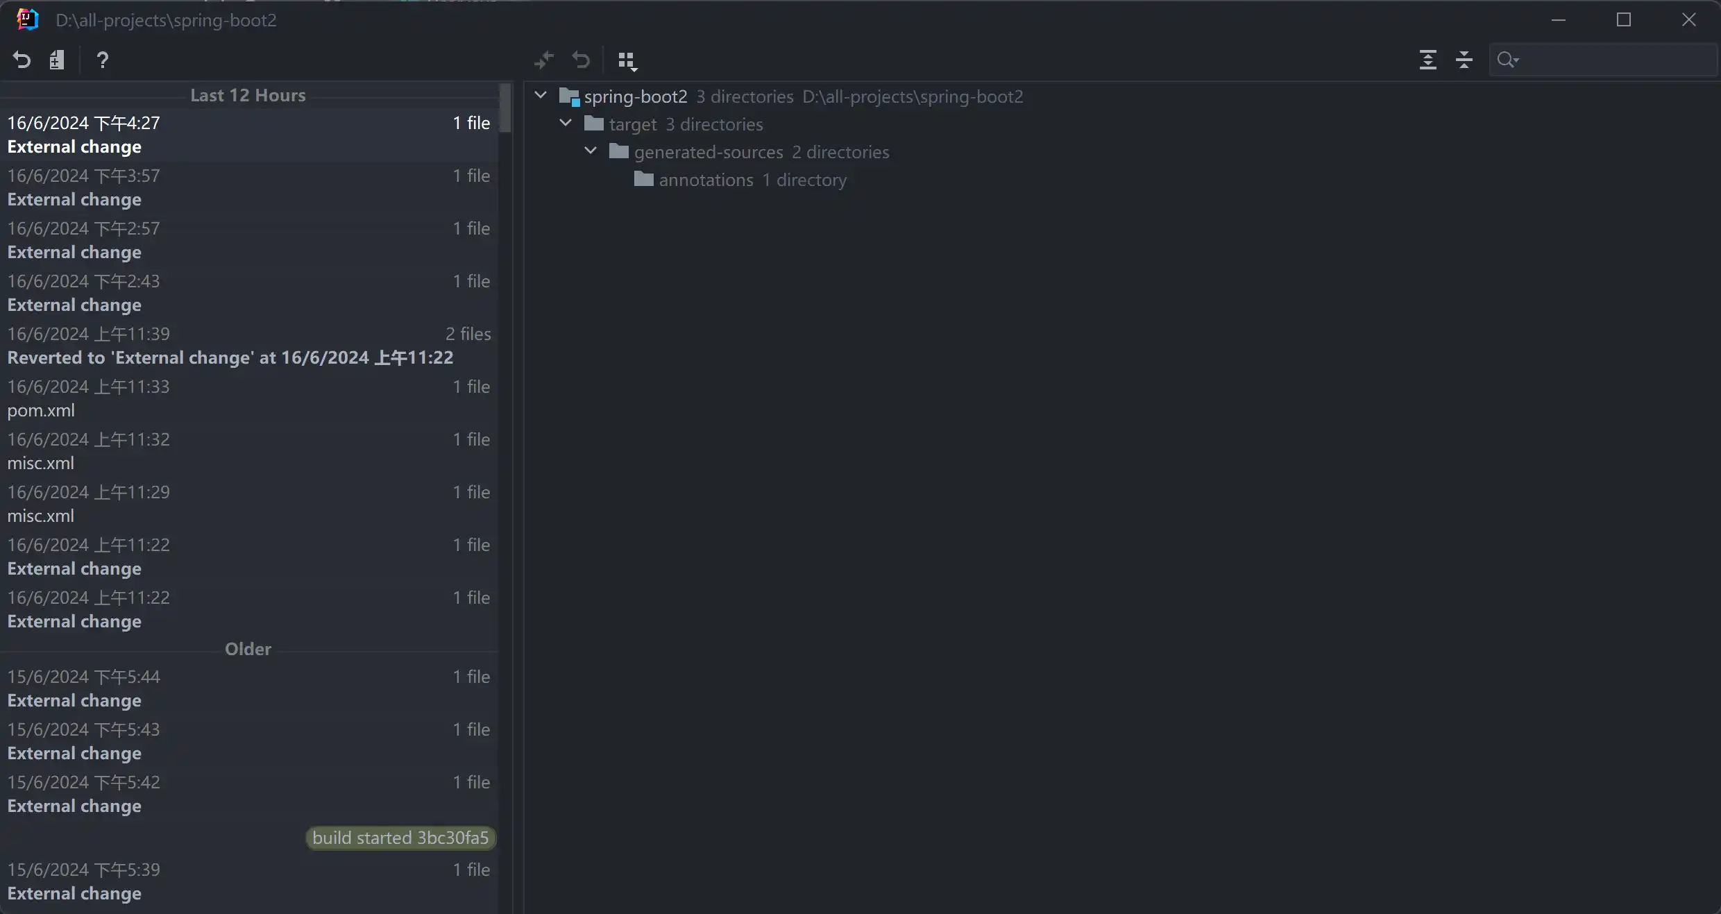Screen dimensions: 1721x914
Task: Maximize the Local History window
Action: pos(1624,20)
